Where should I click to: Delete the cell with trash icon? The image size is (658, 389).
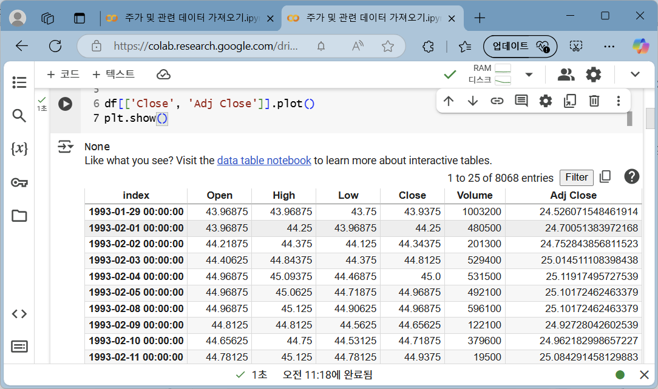pos(594,101)
